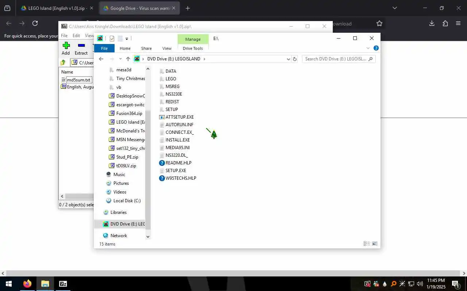Open the address bar history dropdown
467x291 pixels.
point(288,59)
